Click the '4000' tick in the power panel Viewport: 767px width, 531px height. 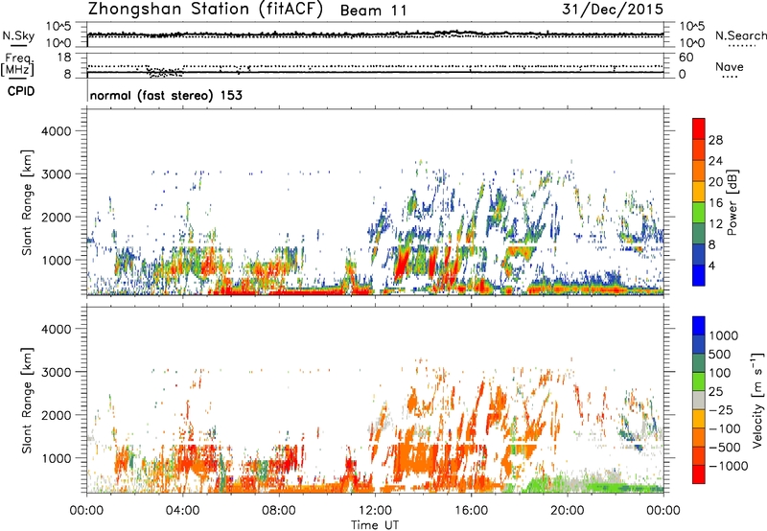click(57, 131)
